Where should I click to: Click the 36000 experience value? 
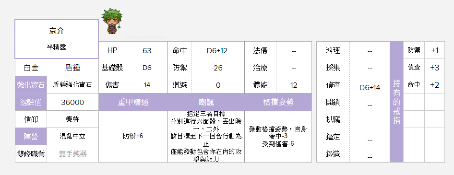72,102
